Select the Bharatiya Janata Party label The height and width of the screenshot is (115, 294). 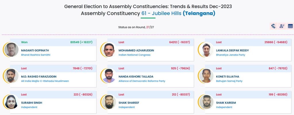pyautogui.click(x=231, y=55)
